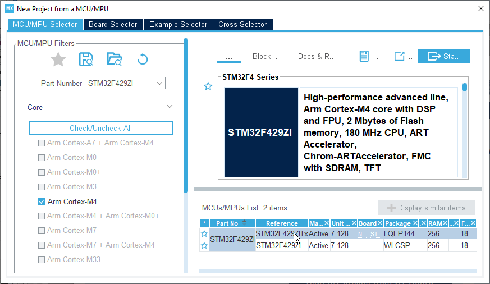Toggle Arm Cortex-M7 + Arm Cortex-M4 checkbox

41,245
